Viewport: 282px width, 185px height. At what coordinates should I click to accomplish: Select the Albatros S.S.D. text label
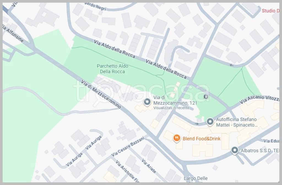[x=260, y=151]
